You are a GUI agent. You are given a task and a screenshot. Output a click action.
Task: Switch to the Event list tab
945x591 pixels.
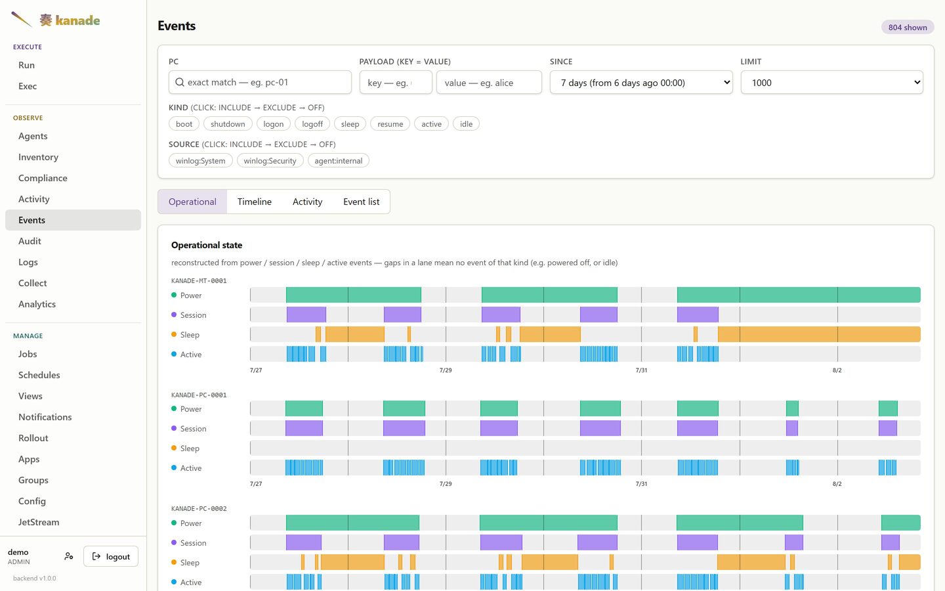click(x=362, y=202)
